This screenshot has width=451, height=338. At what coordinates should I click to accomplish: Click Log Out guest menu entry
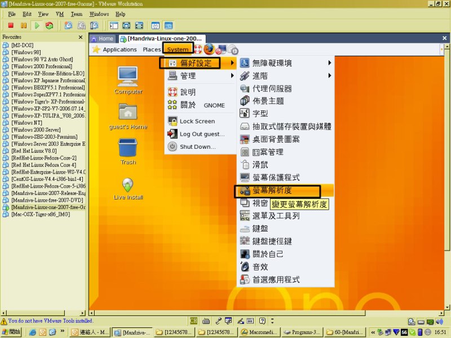click(201, 134)
